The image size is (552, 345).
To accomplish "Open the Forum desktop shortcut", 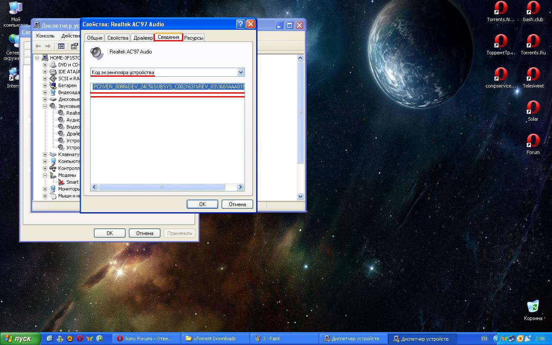I will (533, 141).
